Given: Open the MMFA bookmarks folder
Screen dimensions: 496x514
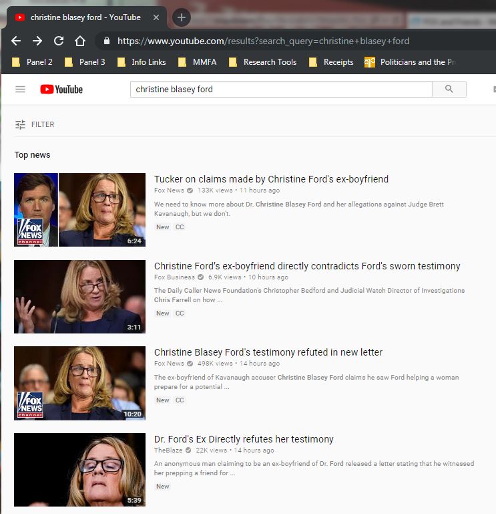Looking at the screenshot, I should coord(197,62).
